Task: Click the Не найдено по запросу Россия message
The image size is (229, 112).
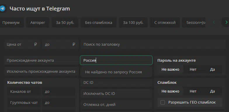Action: (116, 72)
